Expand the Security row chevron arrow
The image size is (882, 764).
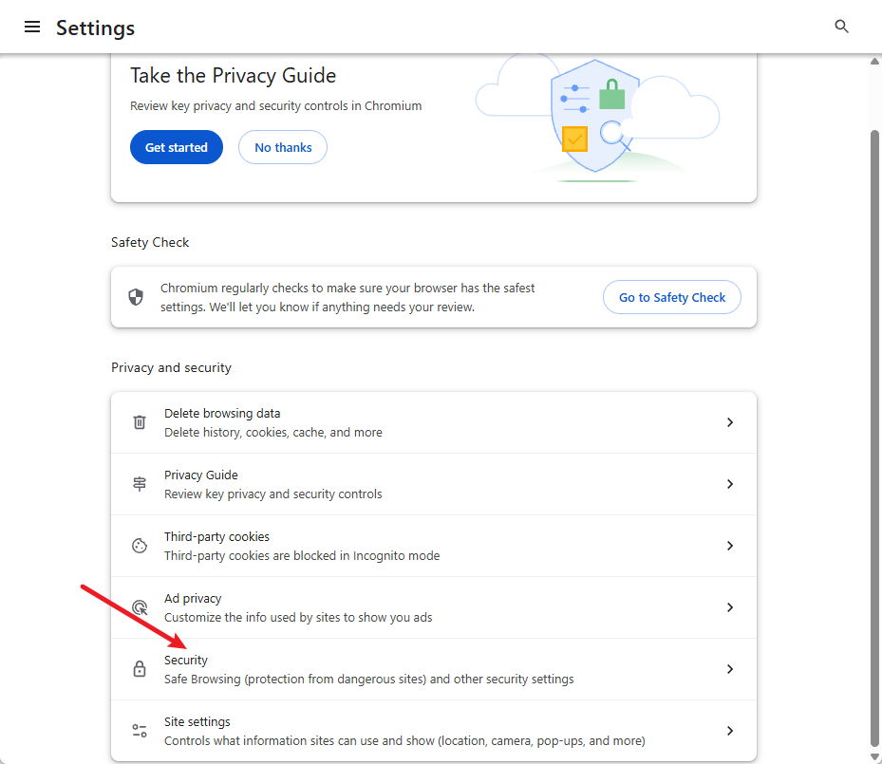(729, 669)
